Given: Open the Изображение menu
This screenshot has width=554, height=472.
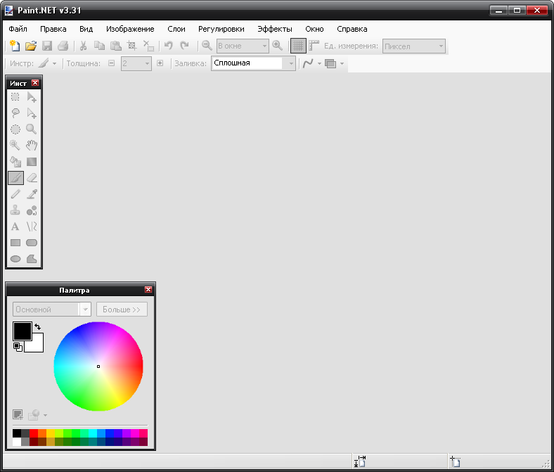Looking at the screenshot, I should pyautogui.click(x=130, y=29).
